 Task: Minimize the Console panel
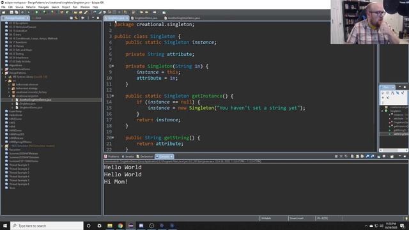pyautogui.click(x=400, y=156)
